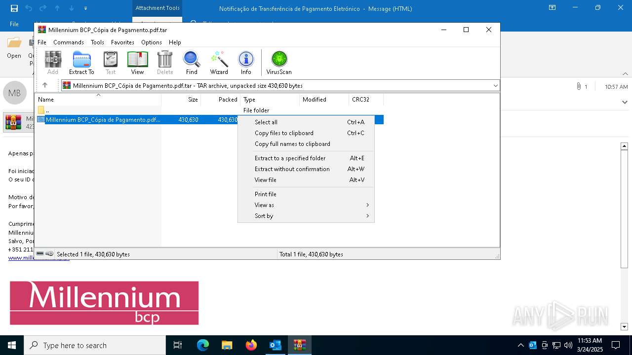Run VirusScan on the archive
The width and height of the screenshot is (632, 355).
tap(279, 63)
